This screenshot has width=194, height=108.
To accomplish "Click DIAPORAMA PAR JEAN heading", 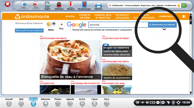I will pos(113,83).
